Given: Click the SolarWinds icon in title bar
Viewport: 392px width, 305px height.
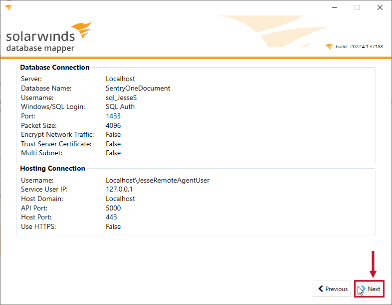Looking at the screenshot, I should [8, 7].
